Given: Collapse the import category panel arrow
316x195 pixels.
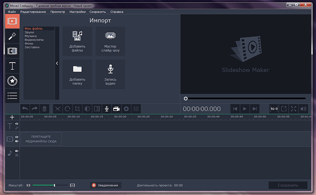Looking at the screenshot, I should (x=57, y=63).
